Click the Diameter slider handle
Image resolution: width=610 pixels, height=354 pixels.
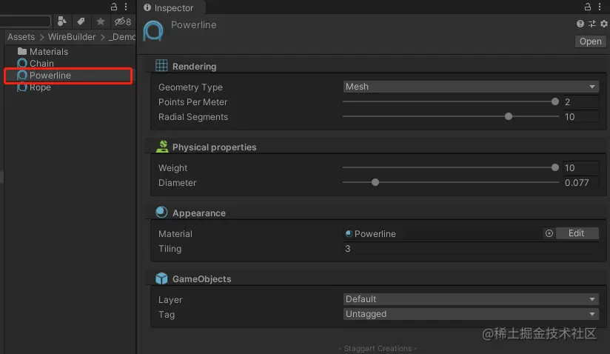[375, 182]
